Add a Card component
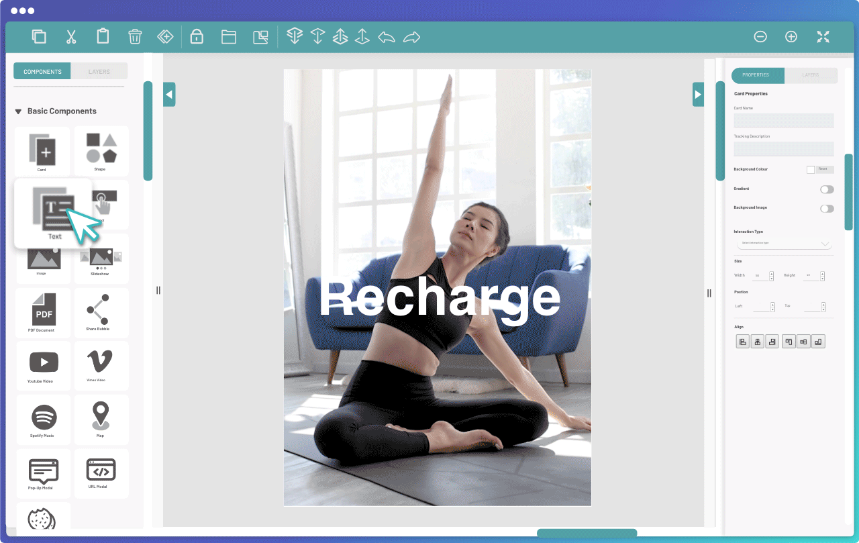 coord(42,151)
